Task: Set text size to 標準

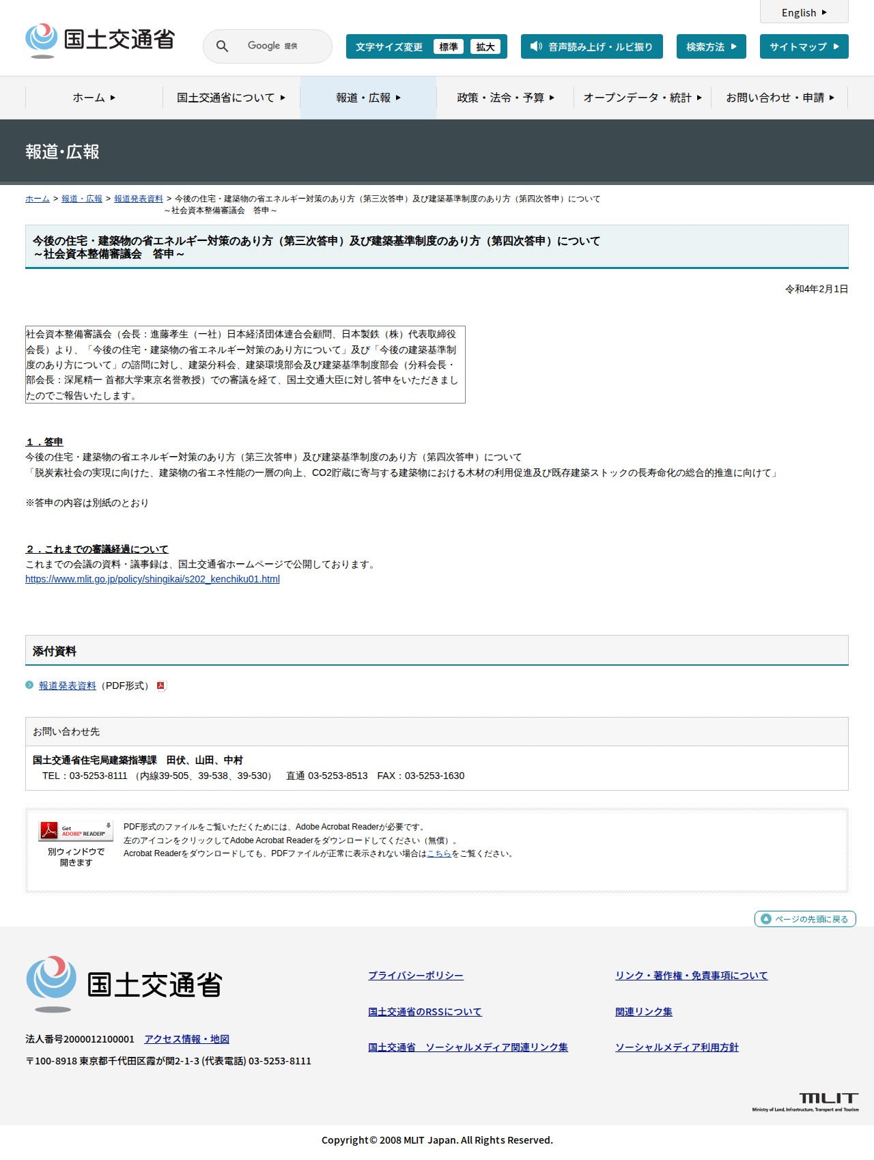Action: [449, 46]
